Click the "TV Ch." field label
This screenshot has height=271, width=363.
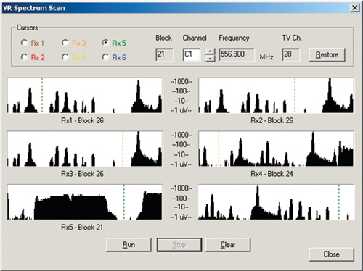tap(292, 38)
